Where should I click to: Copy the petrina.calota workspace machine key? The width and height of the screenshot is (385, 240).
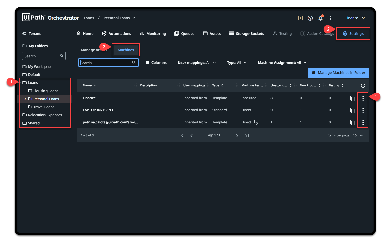click(x=353, y=122)
